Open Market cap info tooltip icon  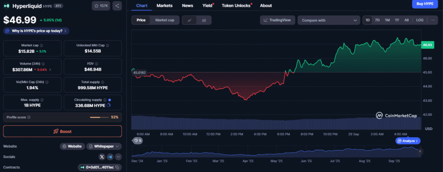(42, 45)
